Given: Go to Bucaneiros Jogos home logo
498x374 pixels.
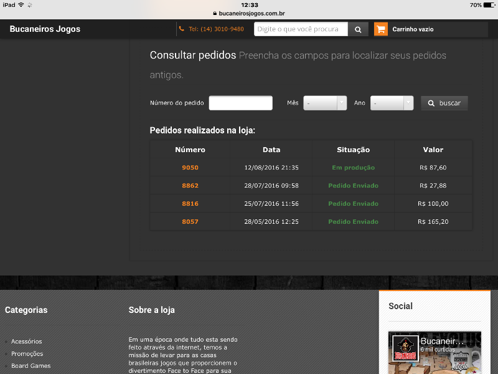Looking at the screenshot, I should (x=45, y=29).
